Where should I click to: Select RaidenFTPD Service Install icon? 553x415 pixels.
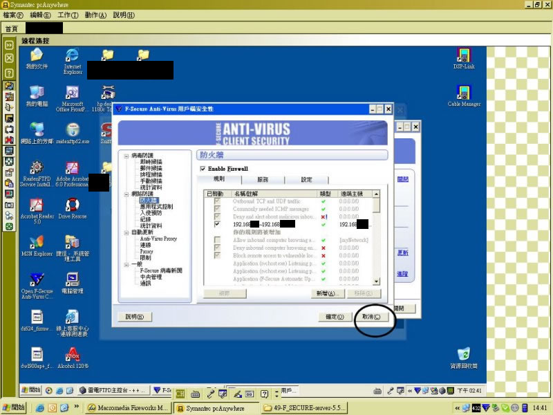click(x=37, y=174)
